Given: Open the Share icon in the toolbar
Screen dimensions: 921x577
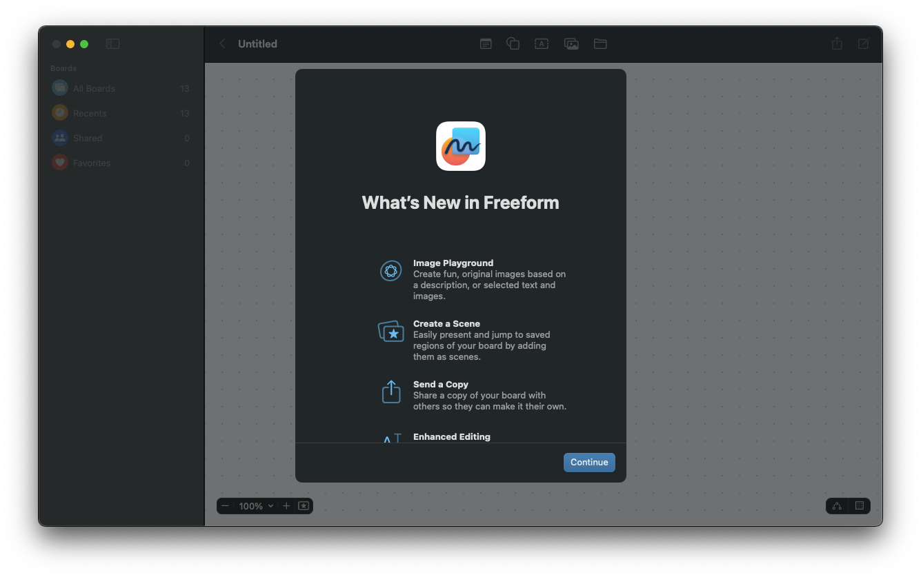Looking at the screenshot, I should tap(837, 43).
